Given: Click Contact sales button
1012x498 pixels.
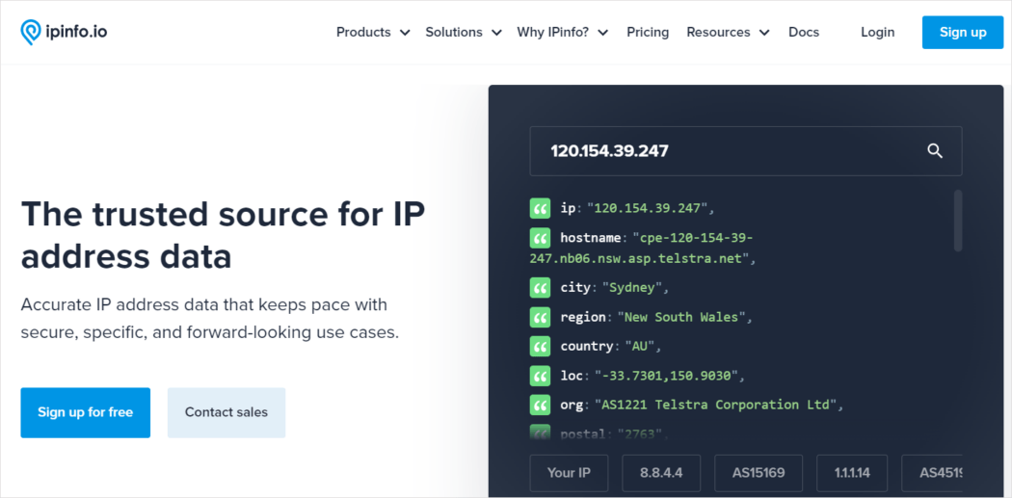Looking at the screenshot, I should [x=226, y=413].
